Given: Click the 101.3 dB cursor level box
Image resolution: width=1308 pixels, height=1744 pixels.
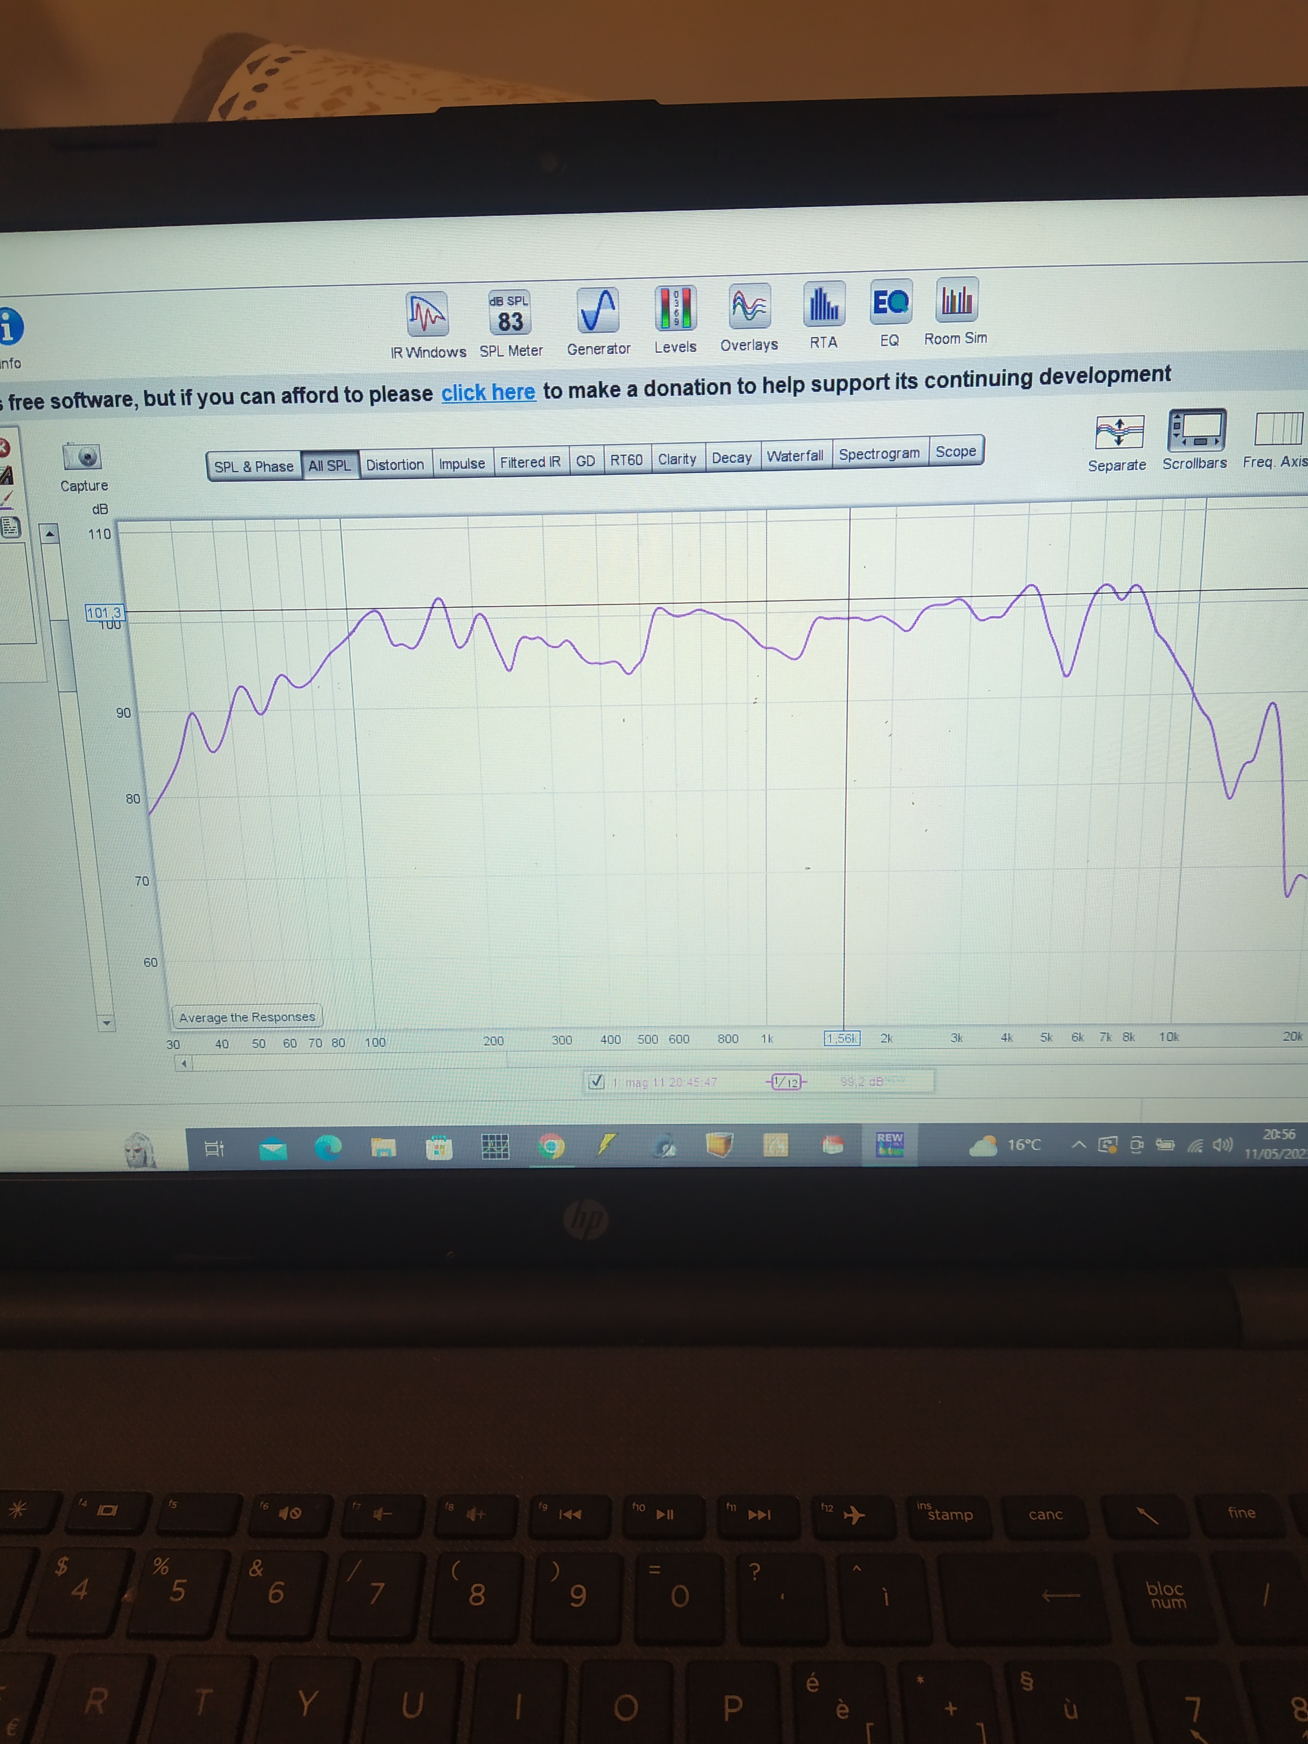Looking at the screenshot, I should [x=104, y=613].
